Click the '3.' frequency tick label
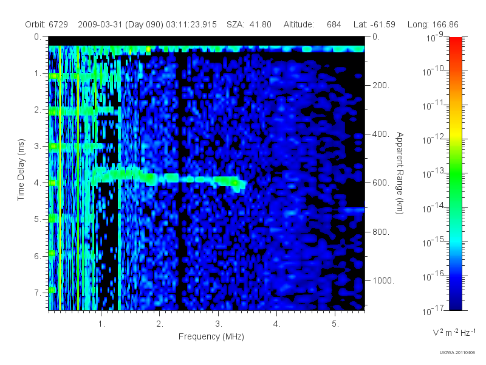The width and height of the screenshot is (486, 365). 219,324
